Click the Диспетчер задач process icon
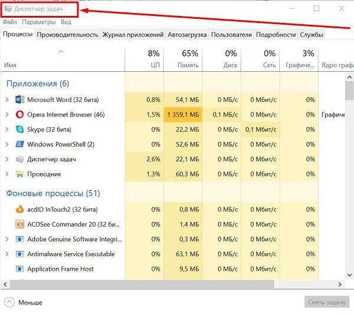354x315 pixels. [x=19, y=160]
